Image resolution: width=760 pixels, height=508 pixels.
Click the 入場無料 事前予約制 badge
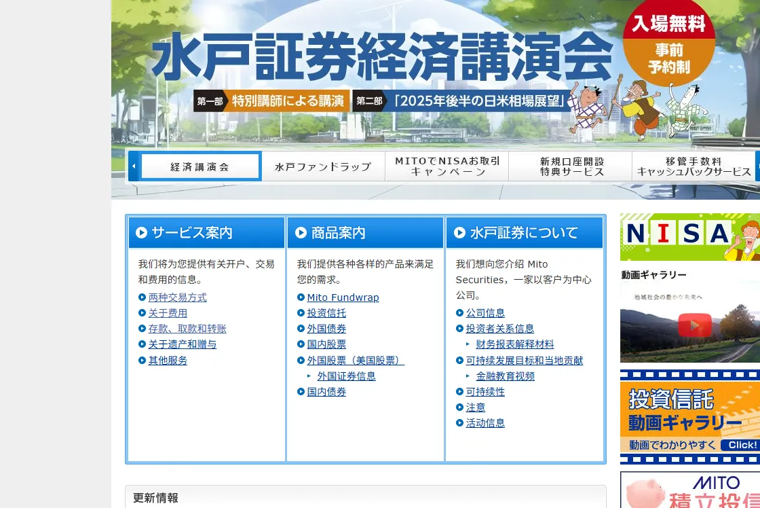click(x=669, y=43)
